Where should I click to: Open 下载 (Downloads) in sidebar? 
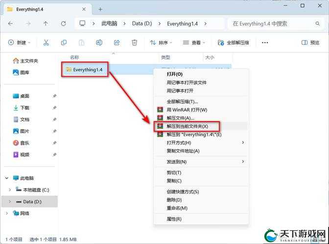(x=21, y=108)
